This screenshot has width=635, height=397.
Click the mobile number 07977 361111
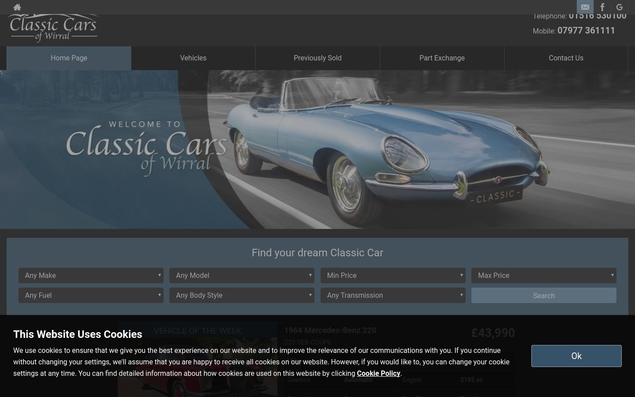[x=586, y=30]
